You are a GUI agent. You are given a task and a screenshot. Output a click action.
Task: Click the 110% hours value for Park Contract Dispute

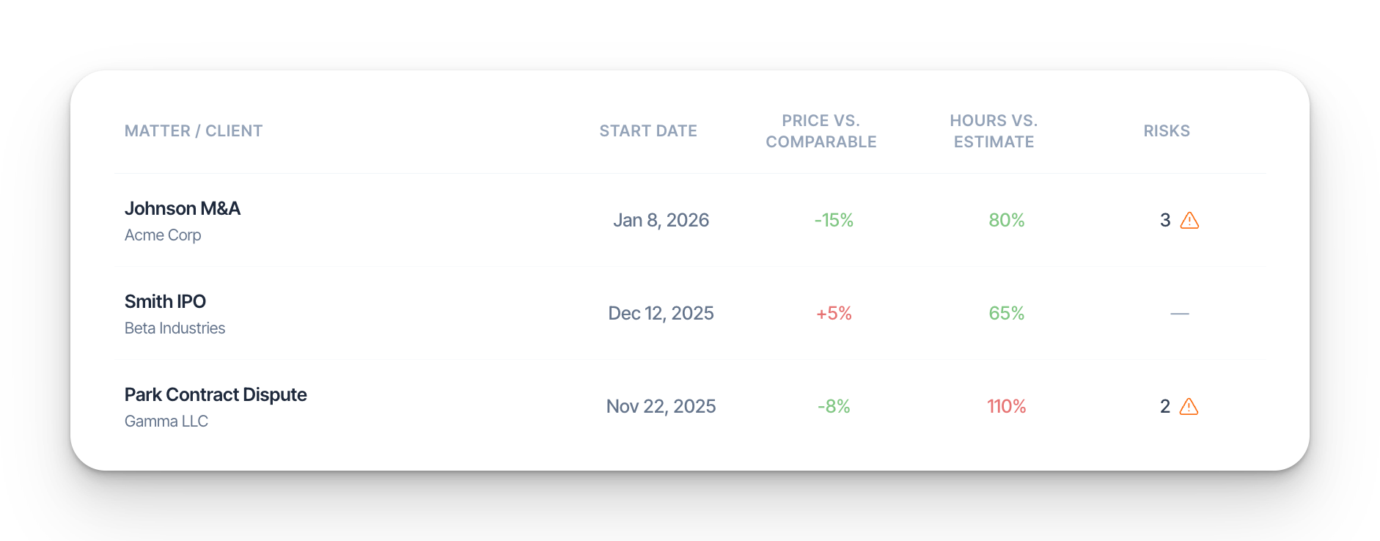coord(1006,406)
